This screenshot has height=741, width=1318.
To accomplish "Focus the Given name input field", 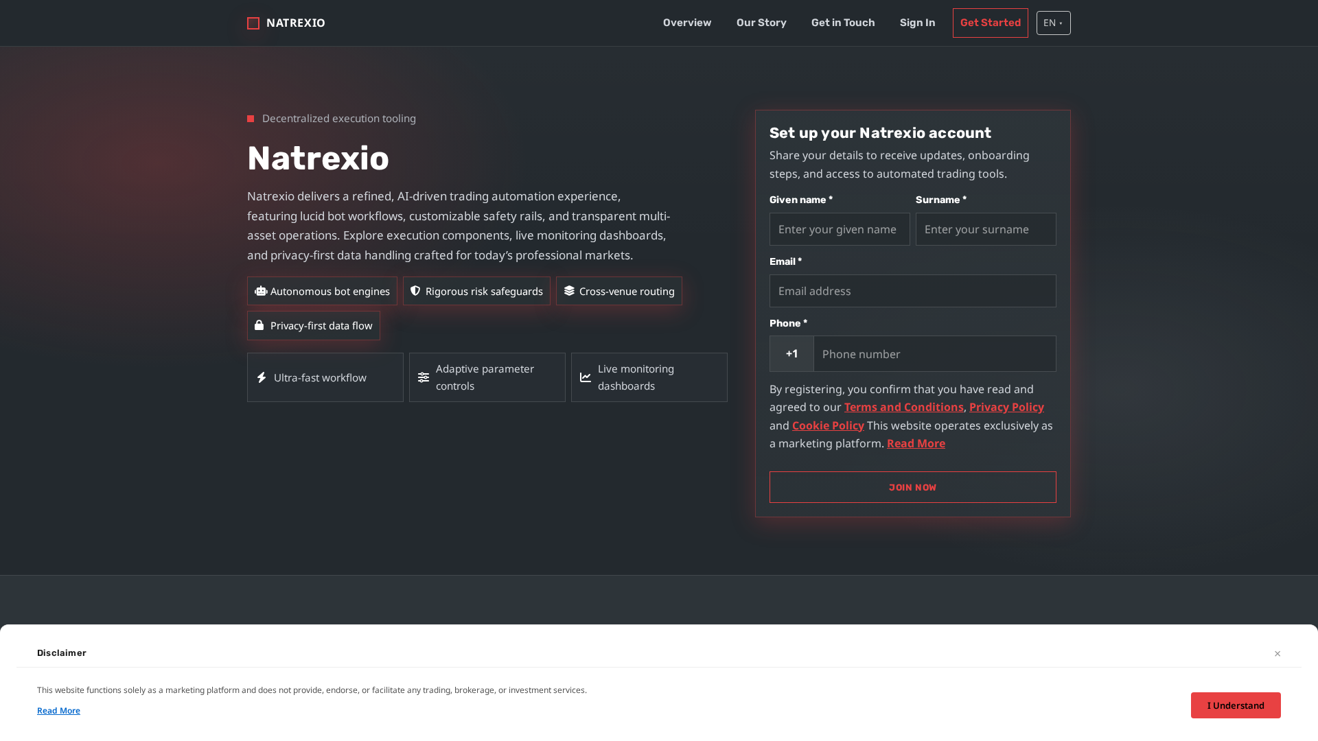I will pos(840,229).
